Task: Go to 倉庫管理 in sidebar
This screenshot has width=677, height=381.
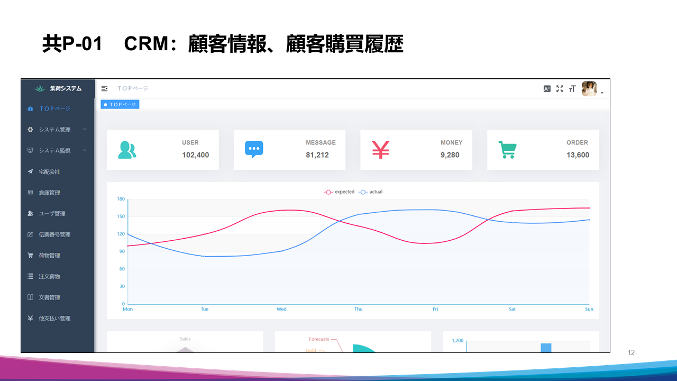Action: [x=58, y=193]
